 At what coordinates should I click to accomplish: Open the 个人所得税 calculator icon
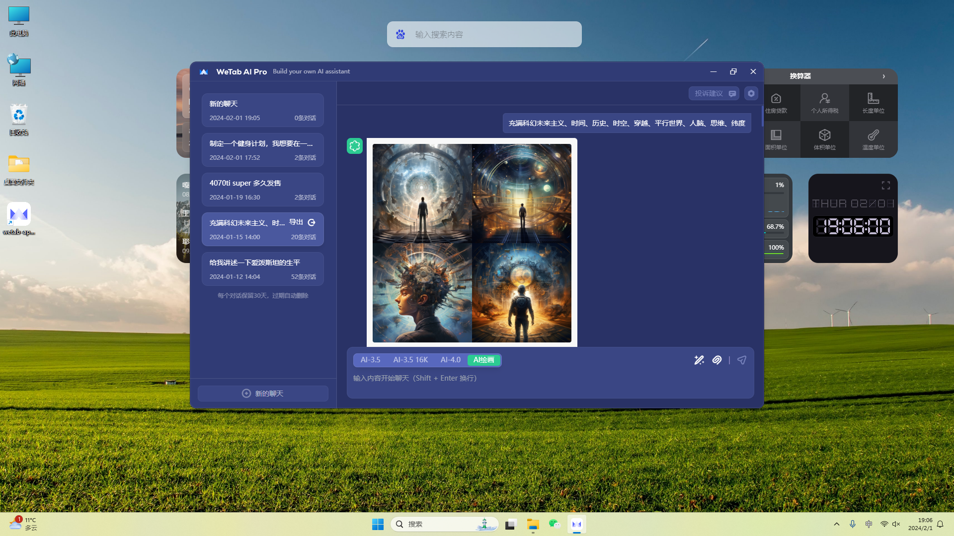point(824,103)
